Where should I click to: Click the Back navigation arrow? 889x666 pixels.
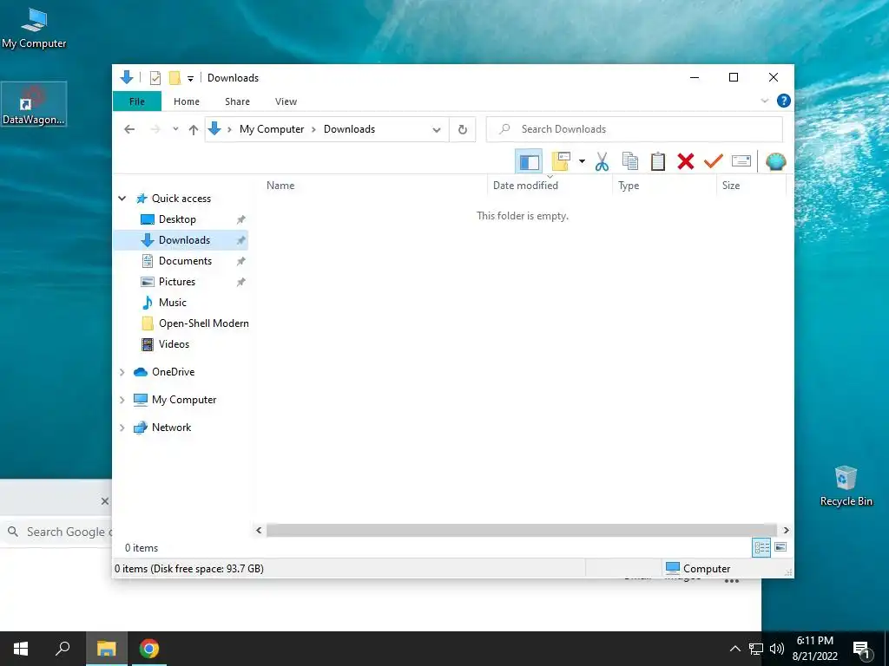tap(129, 129)
